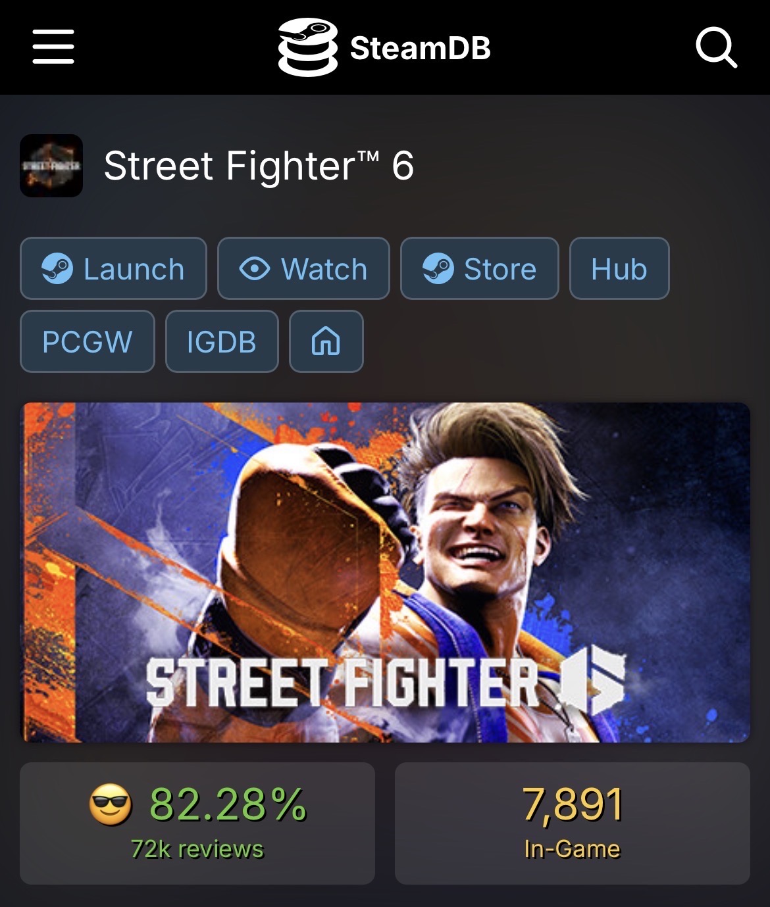
Task: Open the Store page button
Action: (479, 268)
